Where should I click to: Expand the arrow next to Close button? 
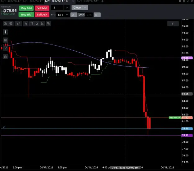85,8
